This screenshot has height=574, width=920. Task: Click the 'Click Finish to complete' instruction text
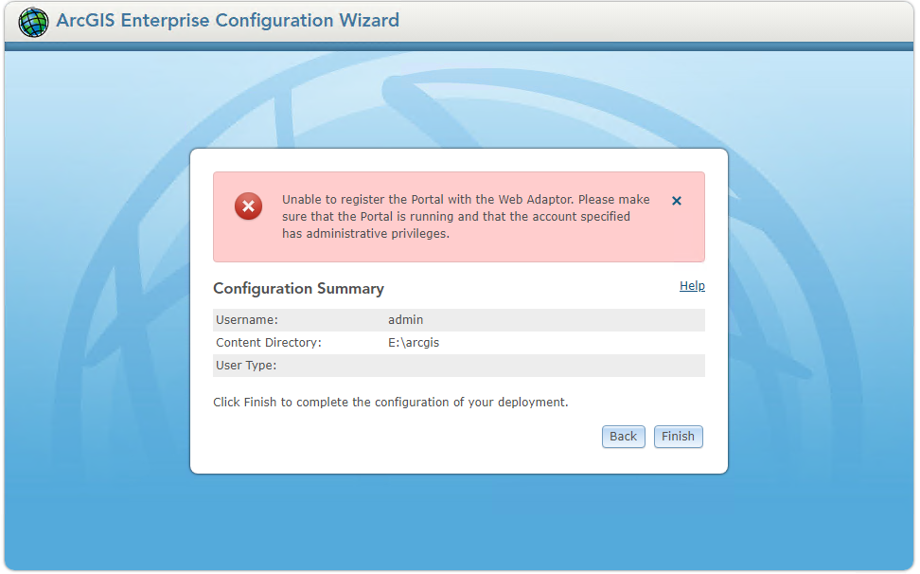pyautogui.click(x=390, y=403)
